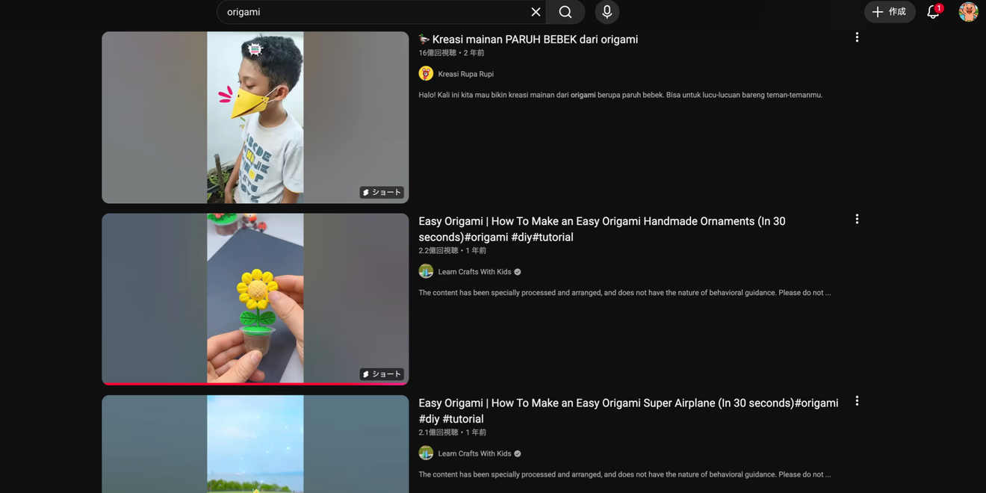
Task: Click description starting Halo! Kali ini kita
Action: click(x=620, y=95)
